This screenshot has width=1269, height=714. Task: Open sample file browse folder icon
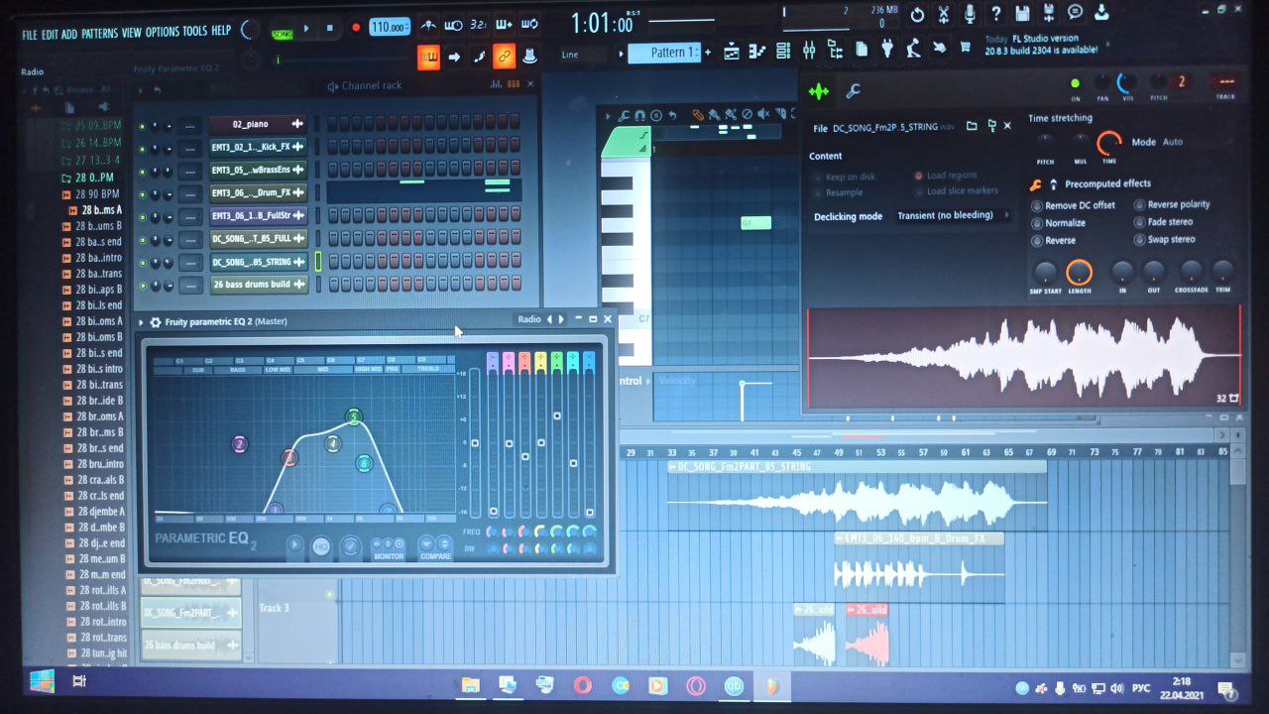pyautogui.click(x=972, y=126)
